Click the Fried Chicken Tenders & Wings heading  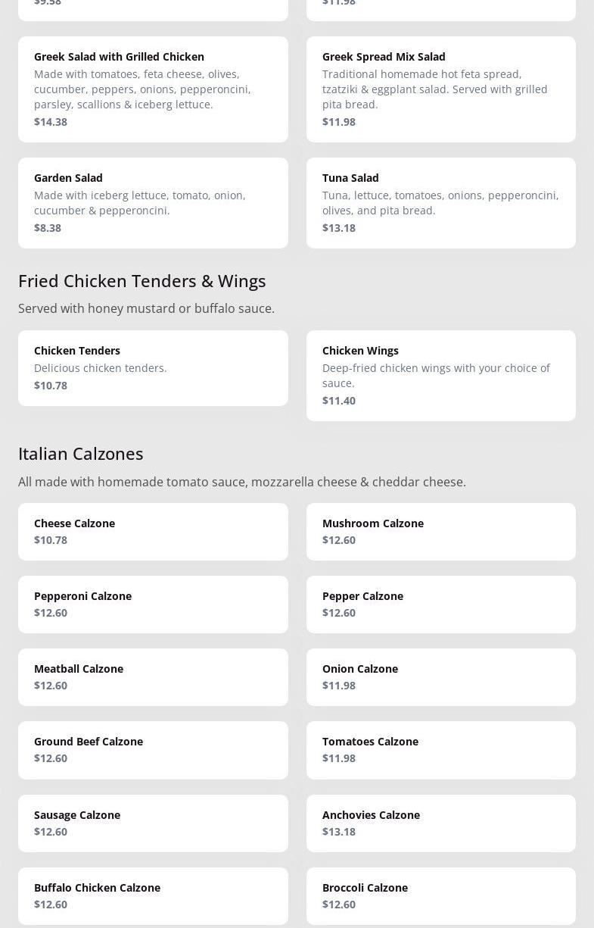coord(142,280)
